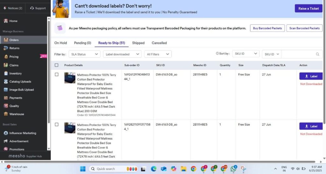Image resolution: width=326 pixels, height=174 pixels.
Task: Expand the Sort by SKU ID dropdown
Action: (x=246, y=54)
